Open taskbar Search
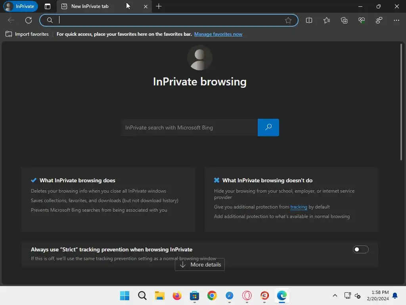This screenshot has width=406, height=305. click(142, 295)
